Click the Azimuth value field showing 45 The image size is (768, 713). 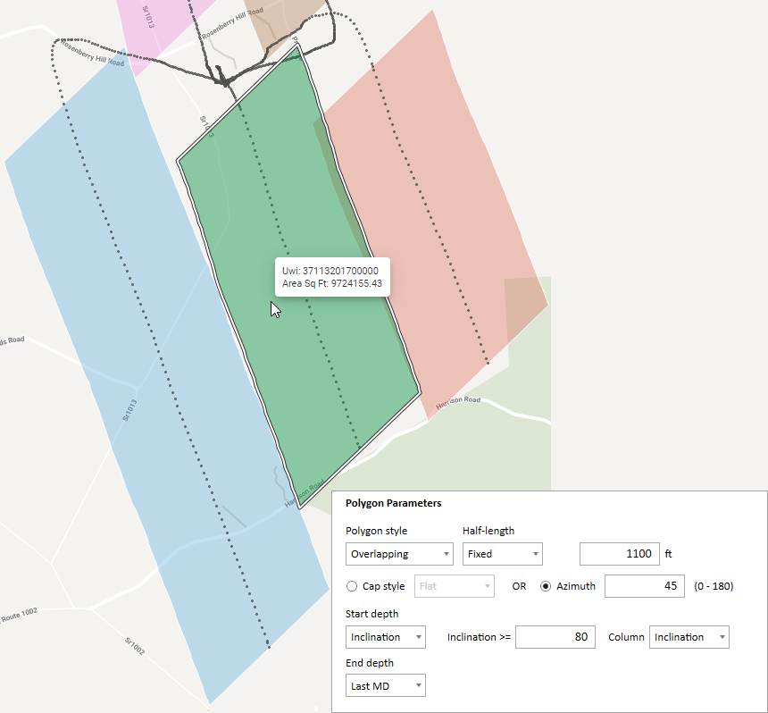[644, 587]
